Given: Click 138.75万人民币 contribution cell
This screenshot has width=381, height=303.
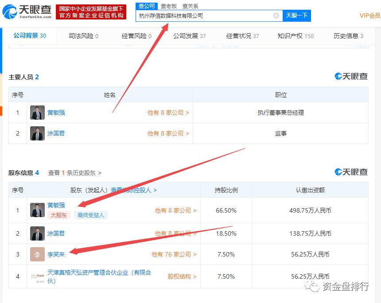Looking at the screenshot, I should click(310, 233).
